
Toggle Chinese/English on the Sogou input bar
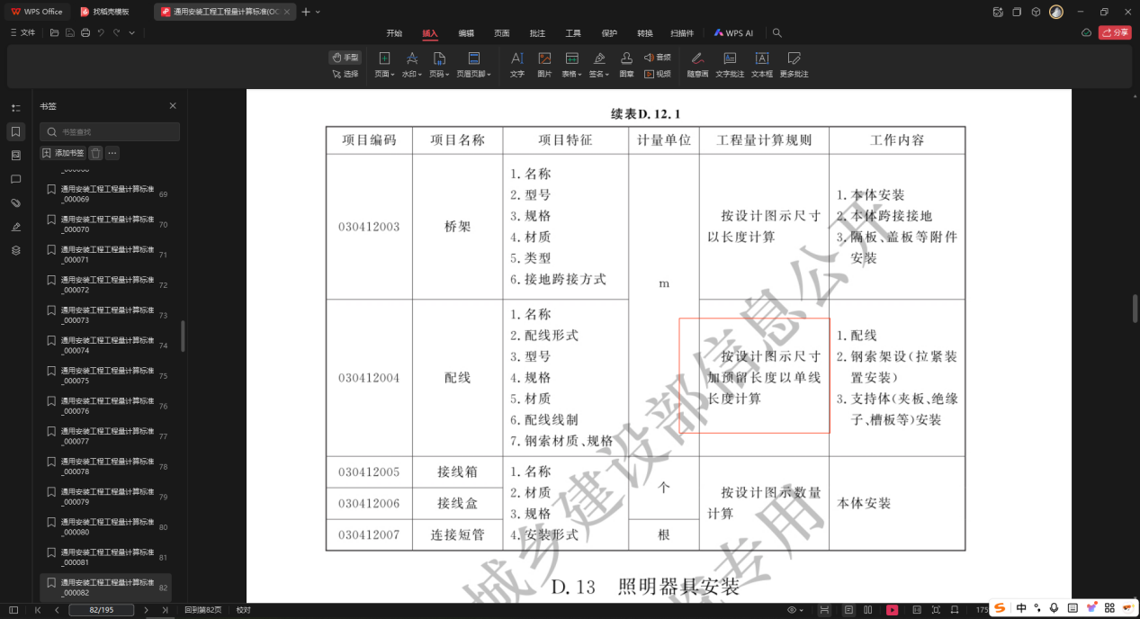(x=1021, y=608)
